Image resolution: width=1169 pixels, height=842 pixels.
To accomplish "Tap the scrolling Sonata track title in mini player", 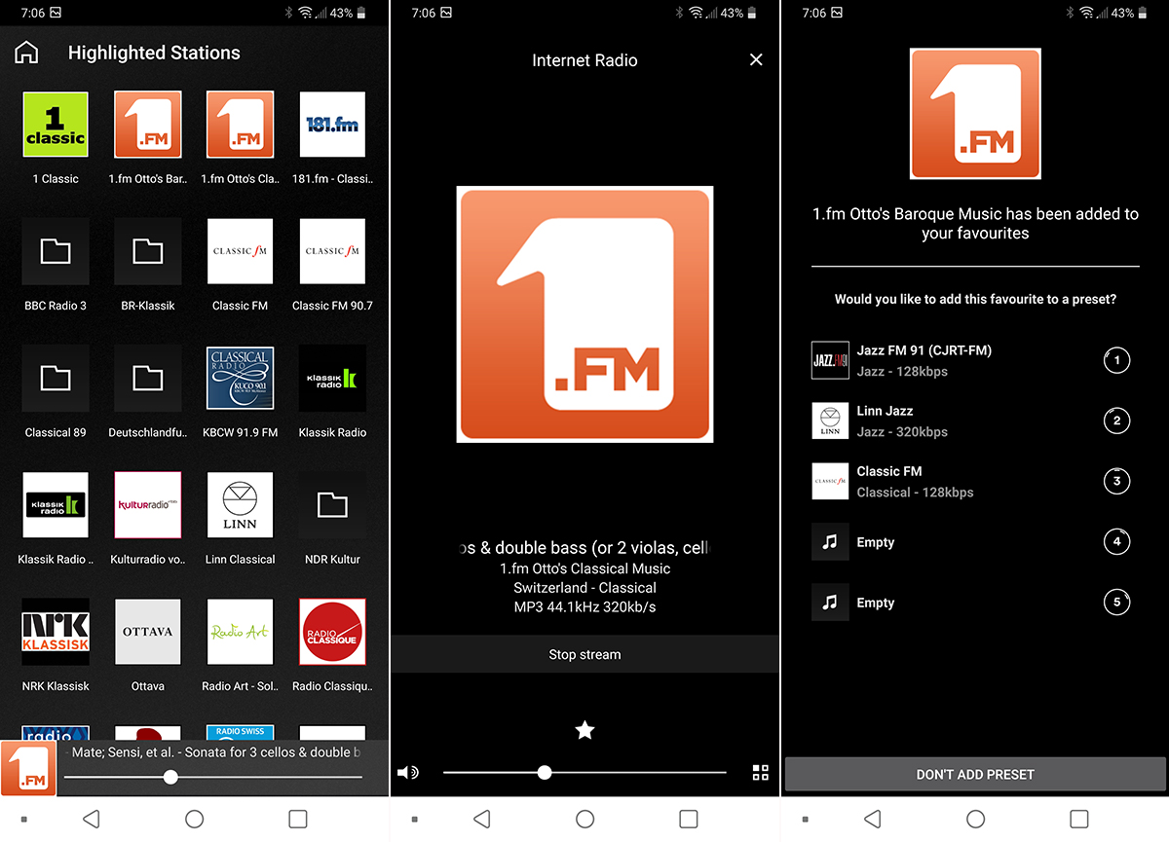I will coord(213,751).
